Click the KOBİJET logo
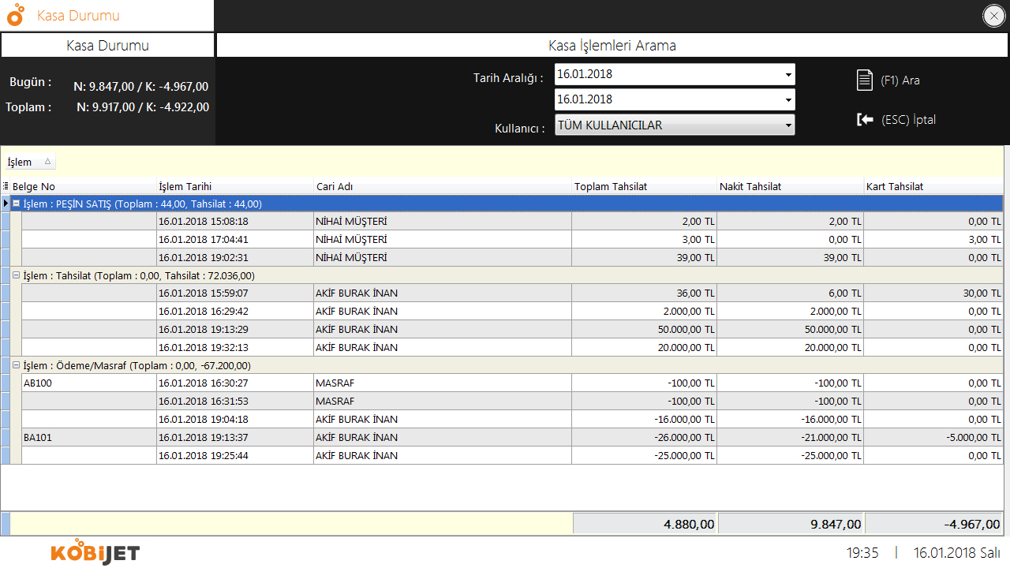Image resolution: width=1010 pixels, height=568 pixels. tap(95, 552)
